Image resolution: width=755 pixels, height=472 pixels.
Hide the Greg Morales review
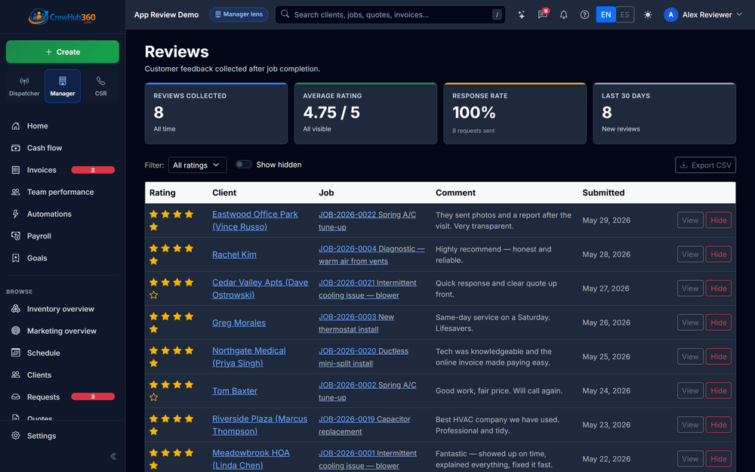coord(719,322)
